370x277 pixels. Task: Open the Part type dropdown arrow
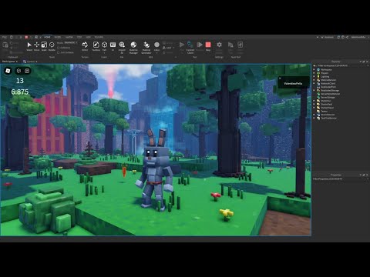click(x=104, y=52)
